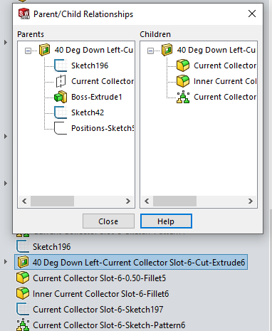Image resolution: width=272 pixels, height=331 pixels.
Task: Select Sketch42 sketch icon in Parents
Action: (61, 112)
